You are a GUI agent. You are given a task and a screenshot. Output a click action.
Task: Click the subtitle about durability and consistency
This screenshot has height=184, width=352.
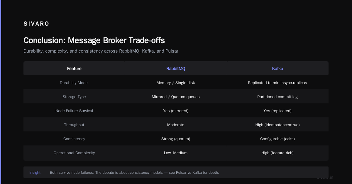coord(101,51)
